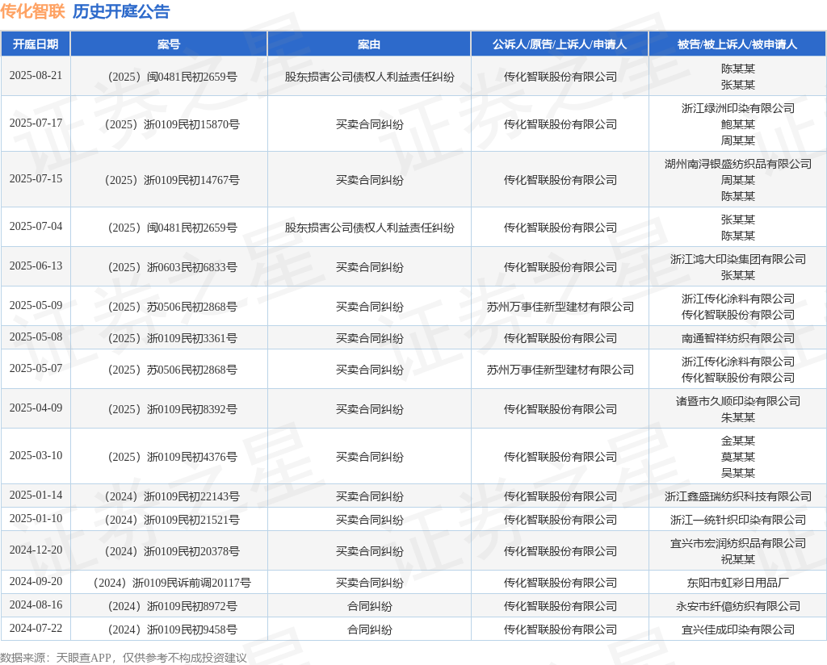Click defendant 浙江绿洲印染有限公司
The height and width of the screenshot is (665, 827).
point(738,108)
